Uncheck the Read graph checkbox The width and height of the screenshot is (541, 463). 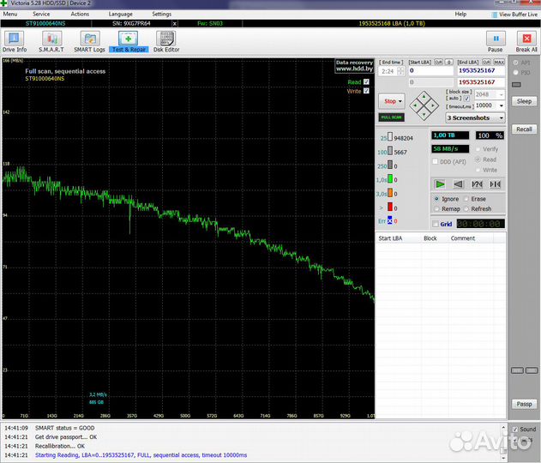366,81
